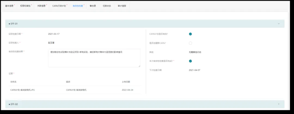Click the 下次检查日期 value 2021-04-07
The width and height of the screenshot is (294, 114).
coord(195,70)
